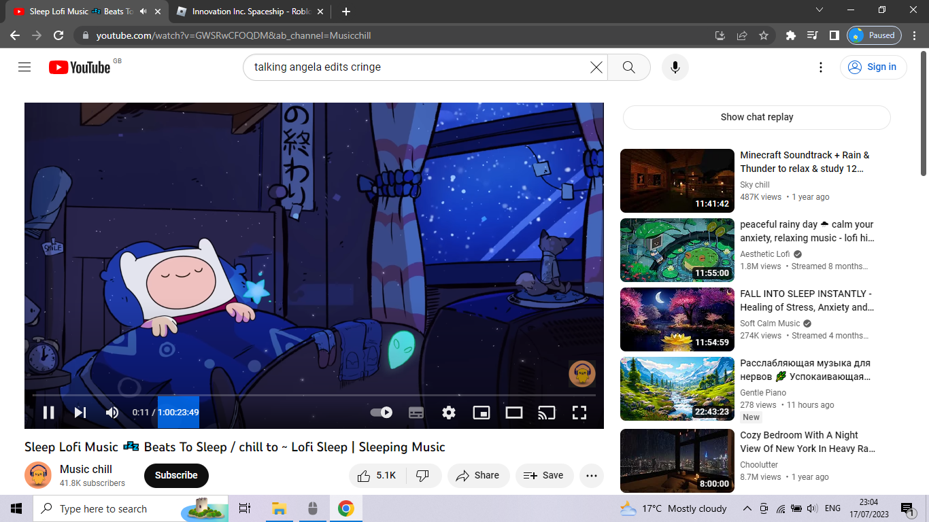Screen dimensions: 929x522
Task: Open YouTube settings three-dot menu
Action: point(821,67)
